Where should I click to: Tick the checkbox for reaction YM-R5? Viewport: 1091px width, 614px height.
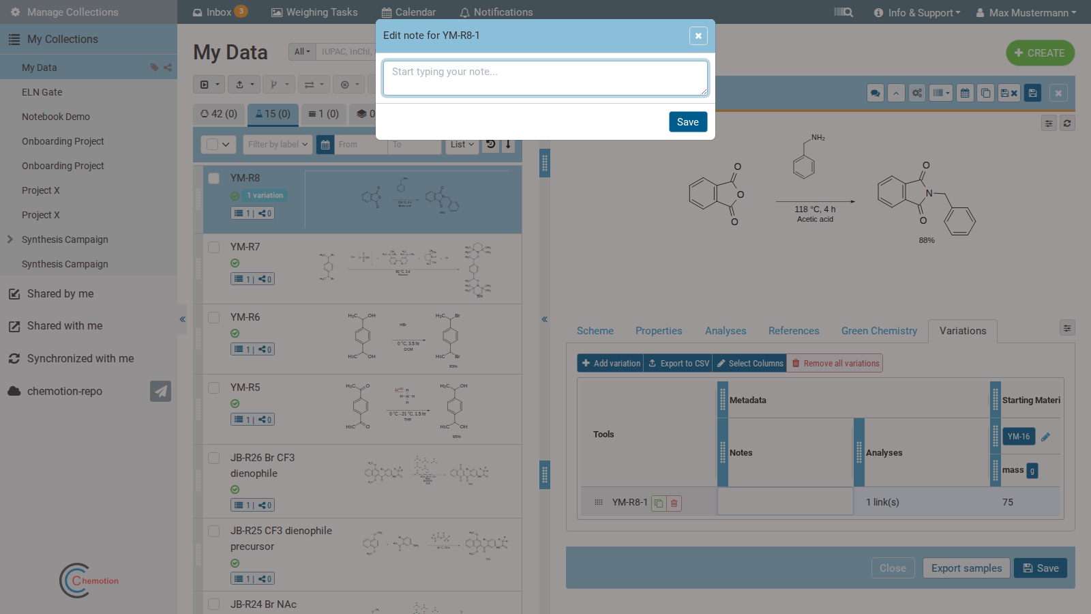click(x=214, y=388)
